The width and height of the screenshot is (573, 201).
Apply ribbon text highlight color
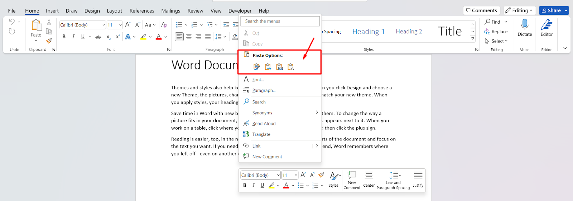[143, 37]
